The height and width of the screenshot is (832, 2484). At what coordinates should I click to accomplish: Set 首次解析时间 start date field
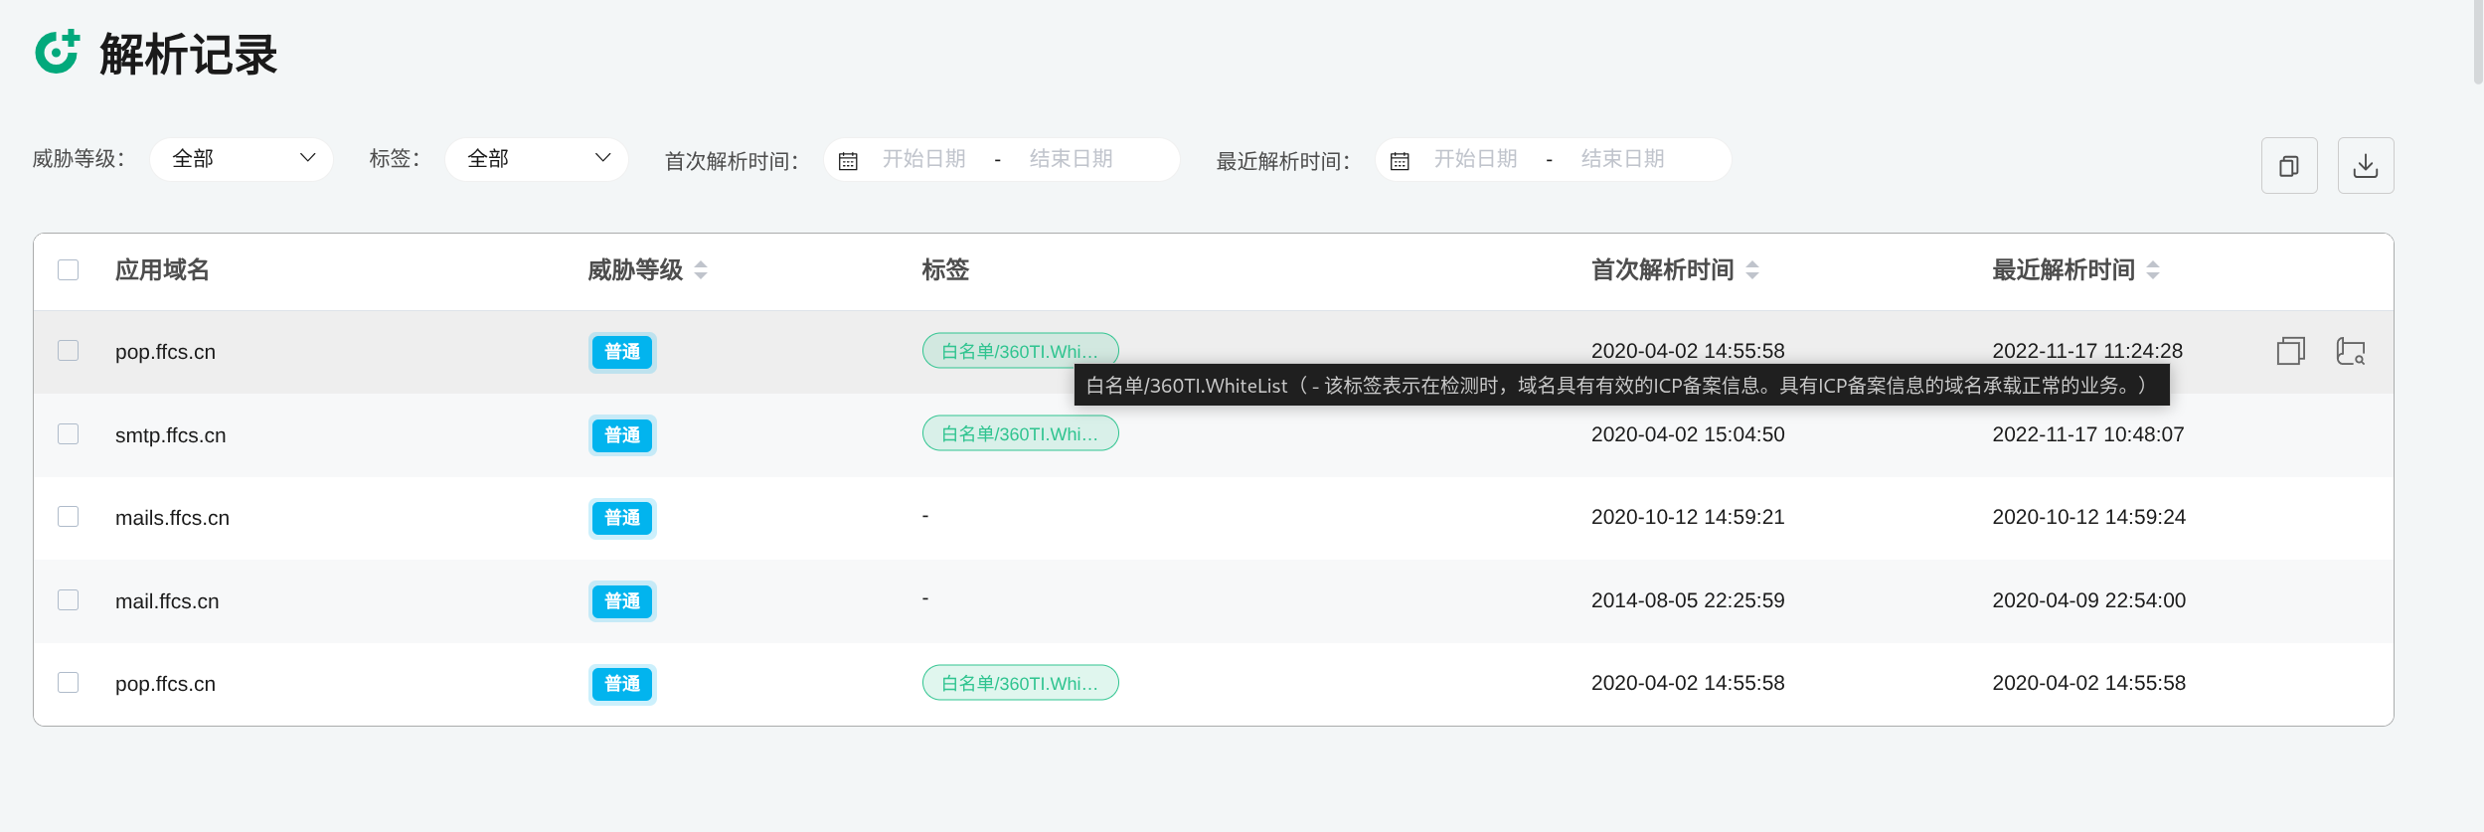coord(924,159)
